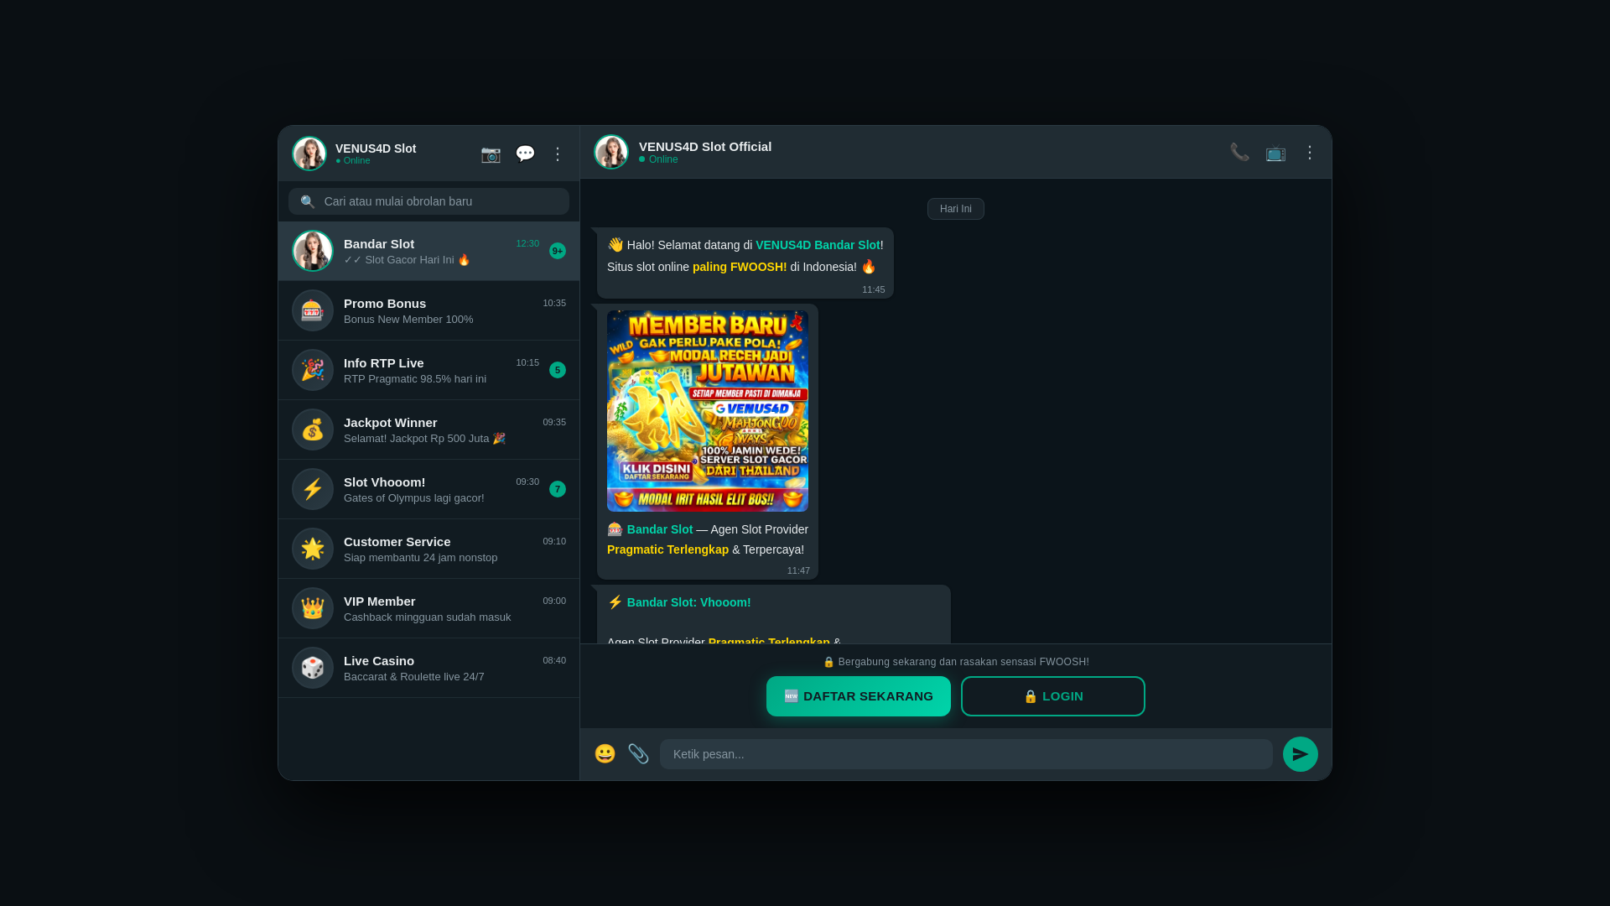Click Jackpot Winner money bag avatar

click(313, 430)
